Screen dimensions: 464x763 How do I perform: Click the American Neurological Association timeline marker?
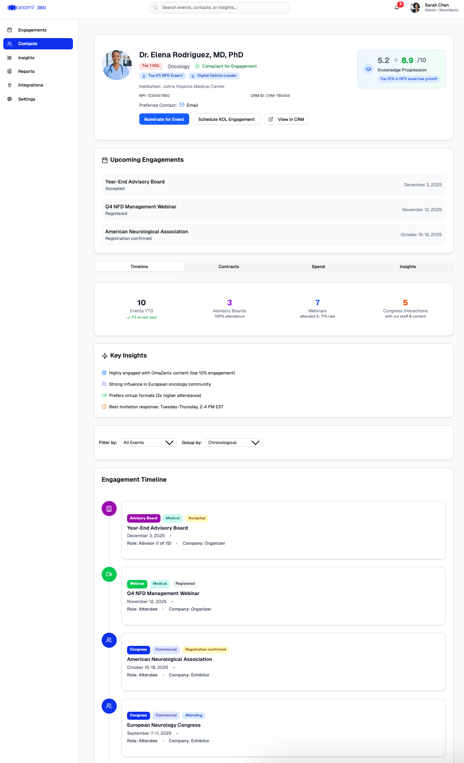109,640
